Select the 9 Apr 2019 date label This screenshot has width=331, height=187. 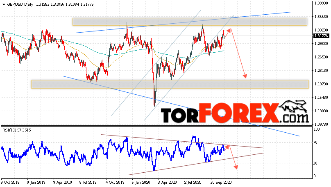tap(63, 183)
